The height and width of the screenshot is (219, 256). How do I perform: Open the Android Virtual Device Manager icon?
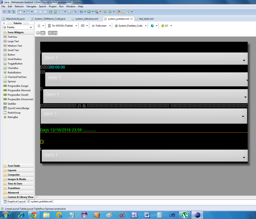[x=55, y=12]
